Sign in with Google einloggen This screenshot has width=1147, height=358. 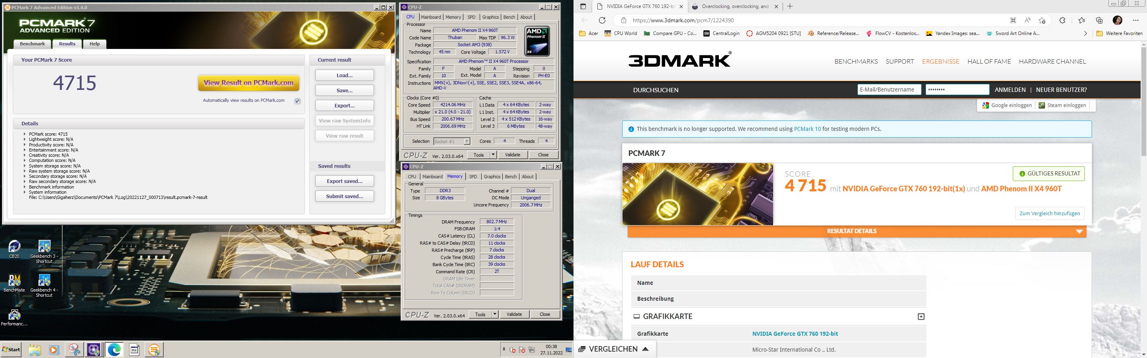pyautogui.click(x=1007, y=105)
